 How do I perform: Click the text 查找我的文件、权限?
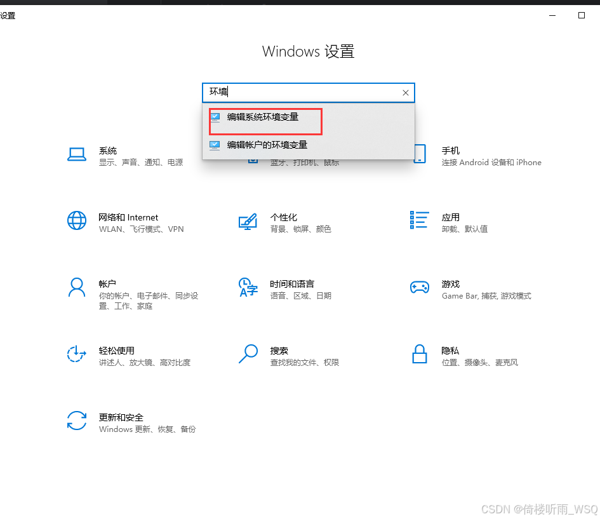(305, 362)
